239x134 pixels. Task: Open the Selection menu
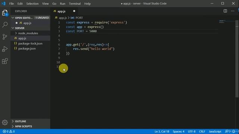pyautogui.click(x=32, y=3)
